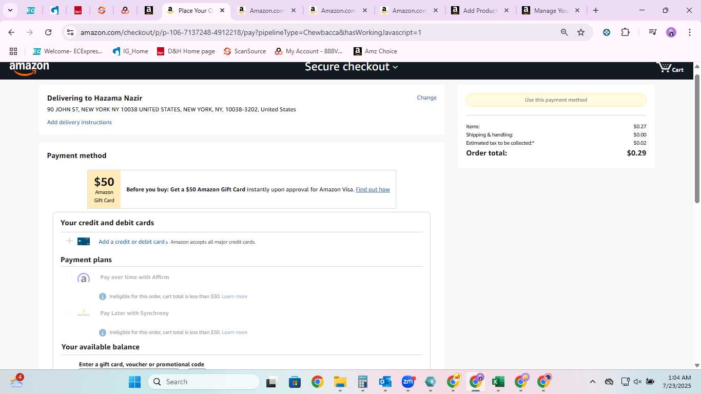Open Amz Choice bookmark
The height and width of the screenshot is (394, 701).
375,51
